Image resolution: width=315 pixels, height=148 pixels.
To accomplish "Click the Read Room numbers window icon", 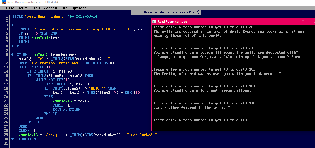I will click(154, 22).
